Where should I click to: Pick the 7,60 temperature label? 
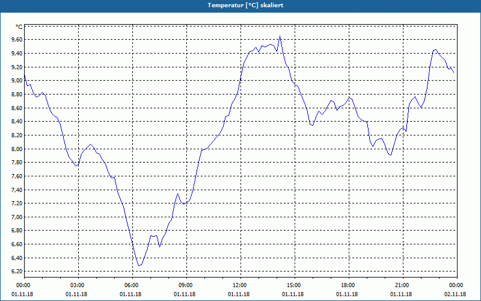click(17, 176)
